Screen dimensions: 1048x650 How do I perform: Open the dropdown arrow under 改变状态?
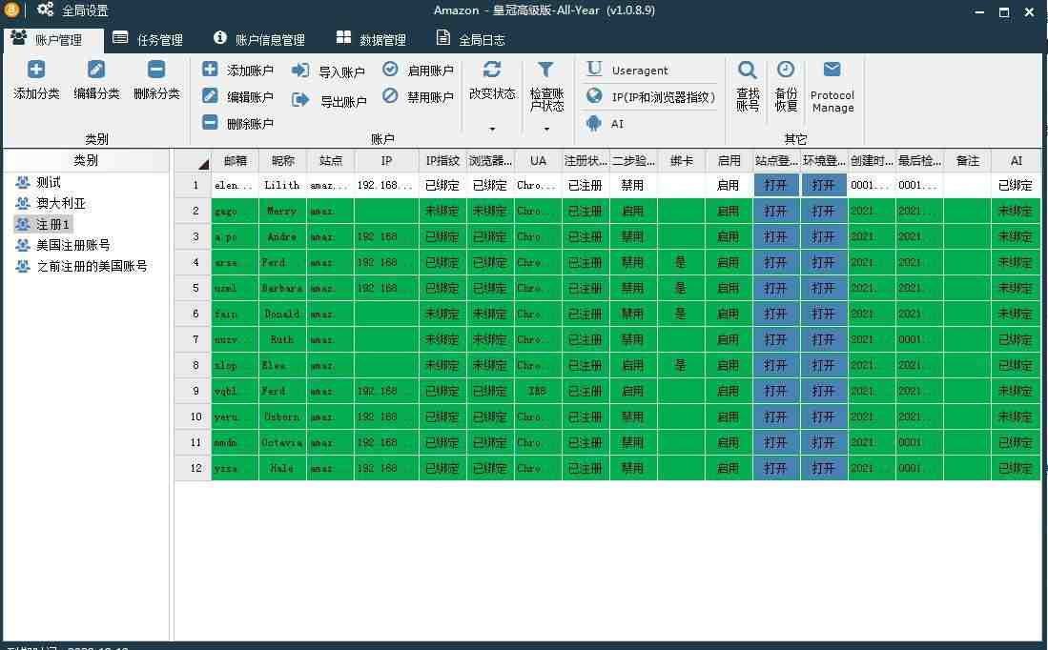[492, 129]
